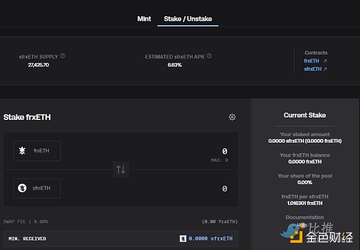This screenshot has width=360, height=250.
Task: Click the Stake frxETH heading
Action: click(27, 117)
